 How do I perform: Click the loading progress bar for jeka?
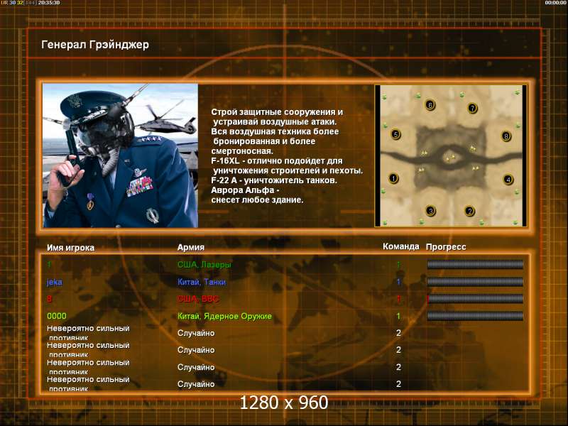click(x=475, y=281)
